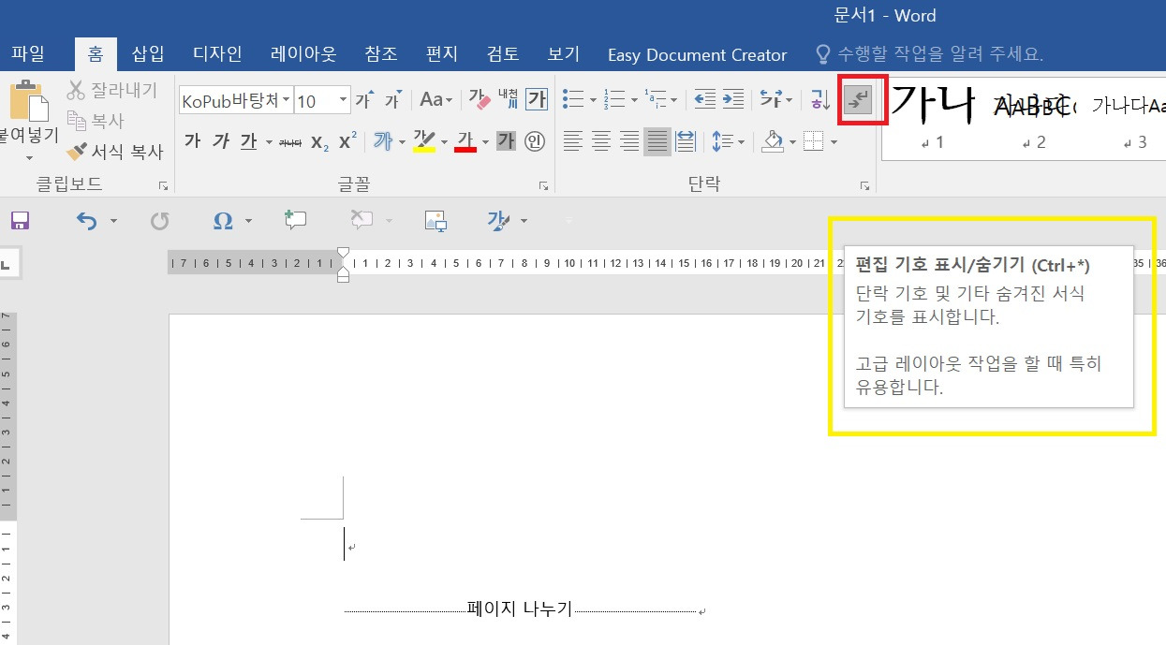Apply Superscript with the x² icon
1166x645 pixels.
coord(346,140)
